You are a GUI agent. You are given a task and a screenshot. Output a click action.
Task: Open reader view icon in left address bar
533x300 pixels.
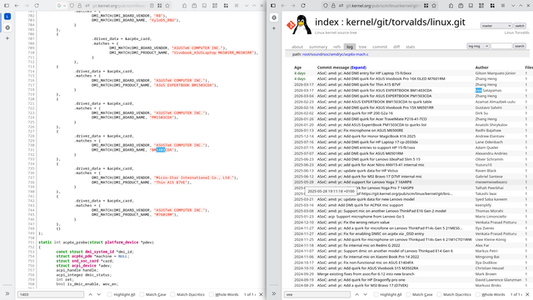pos(152,6)
